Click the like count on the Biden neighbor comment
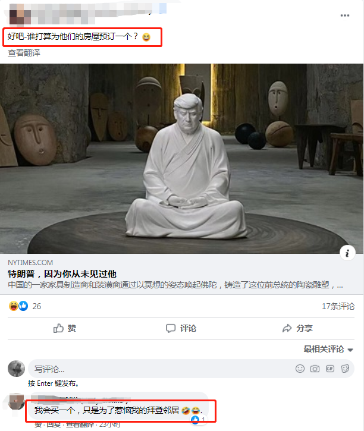Screen dimensions: 364x431 point(198,419)
